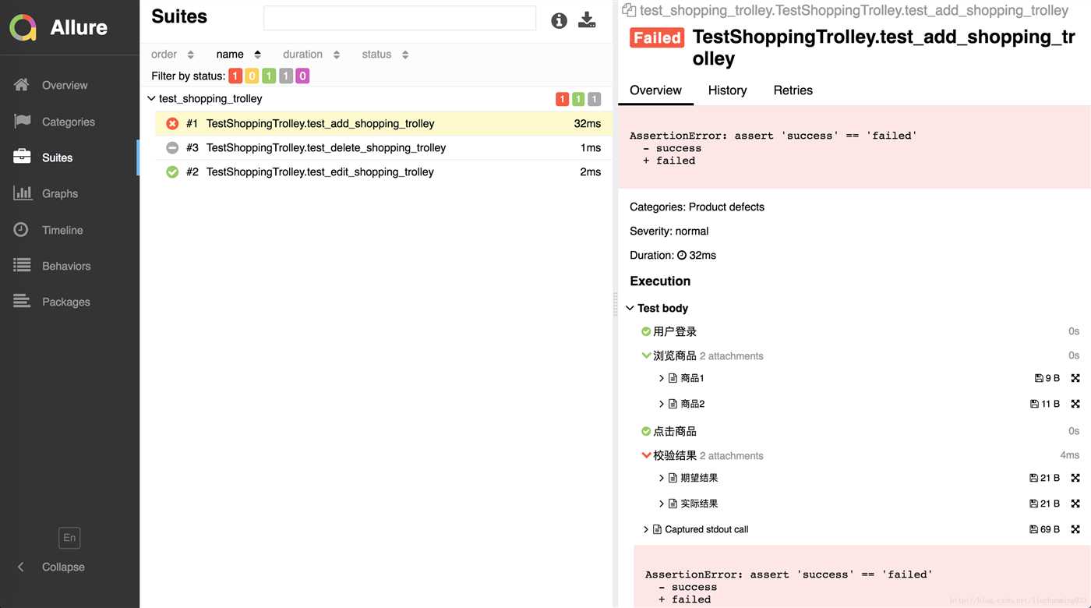Click fullscreen icon for 商品2 attachment
Screen dimensions: 1091x608
pos(1075,404)
